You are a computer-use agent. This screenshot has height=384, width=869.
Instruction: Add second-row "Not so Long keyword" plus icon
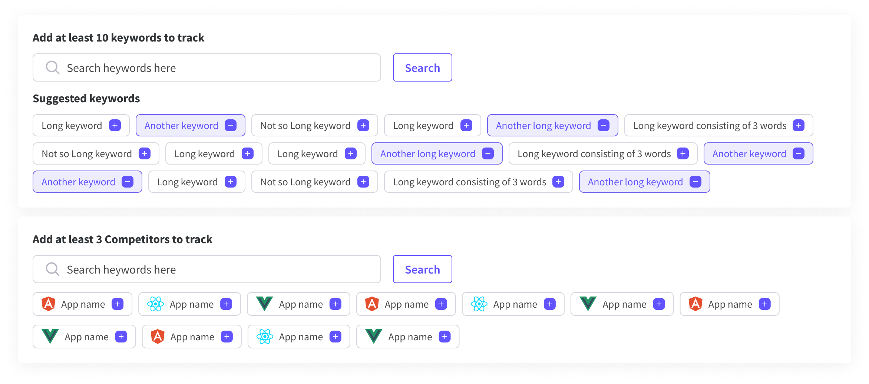pos(145,154)
